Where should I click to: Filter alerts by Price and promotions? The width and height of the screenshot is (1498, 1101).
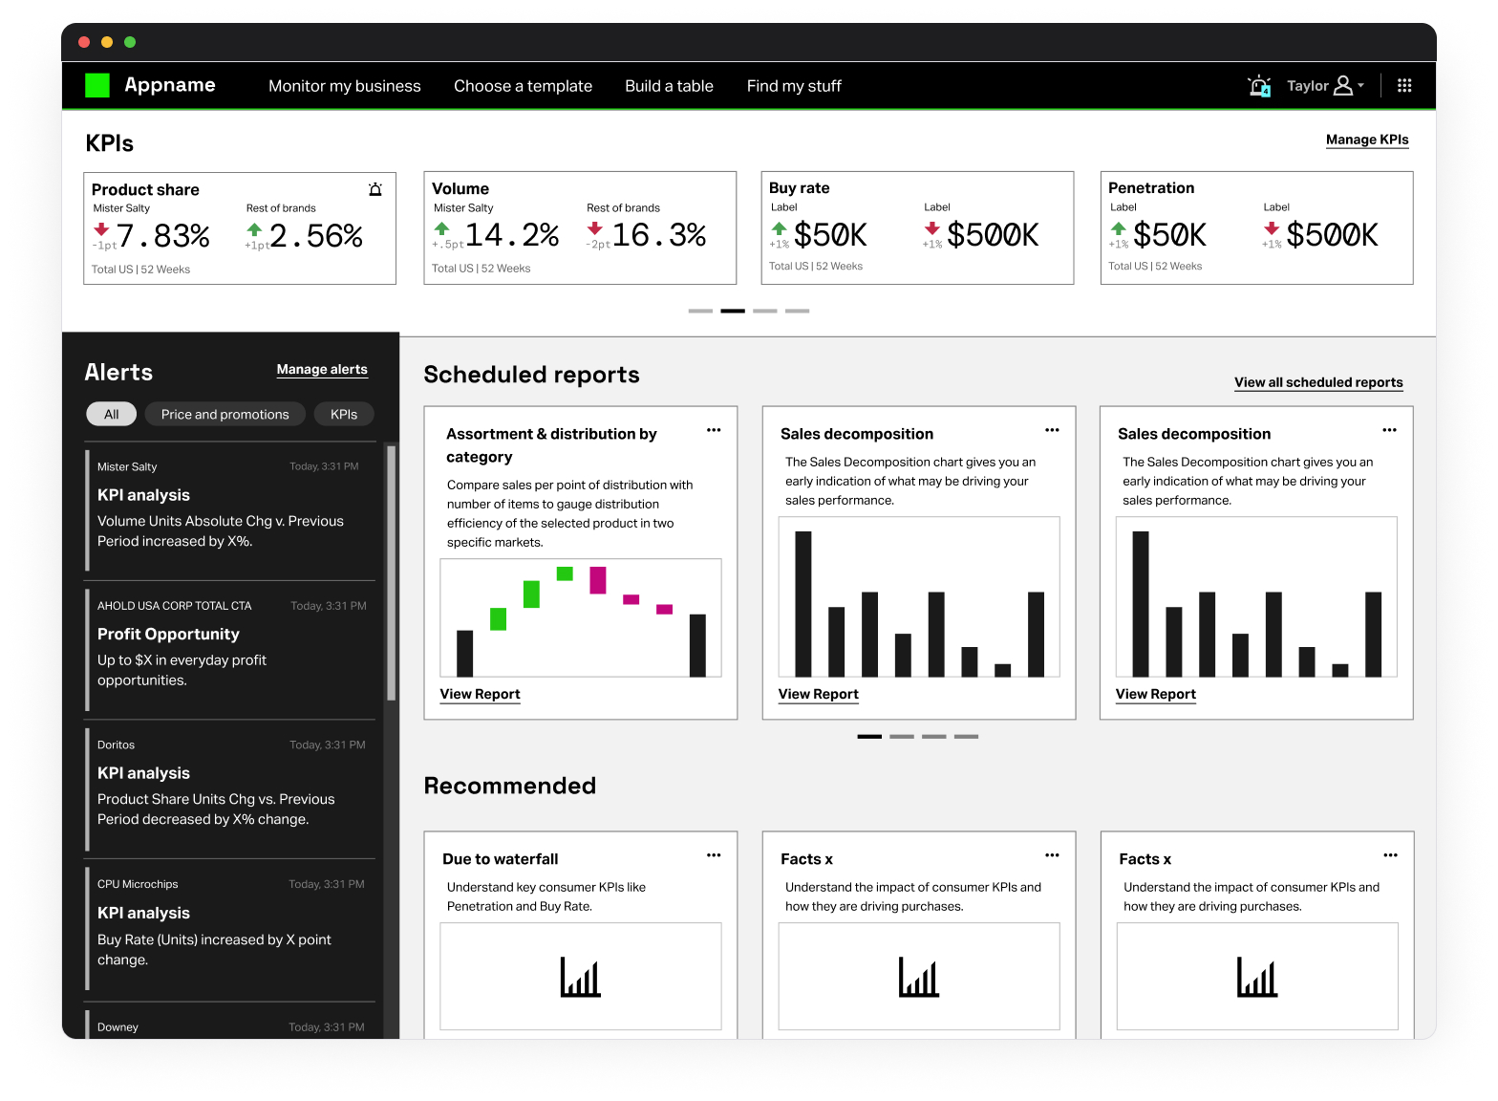(x=225, y=414)
